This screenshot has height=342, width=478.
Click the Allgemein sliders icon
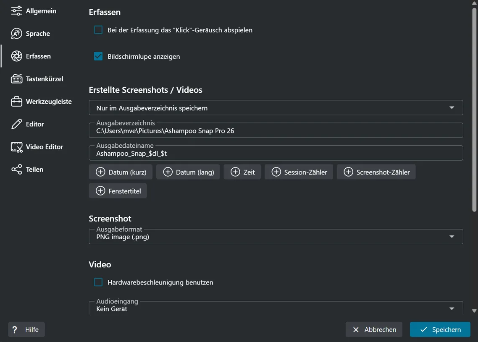tap(16, 11)
